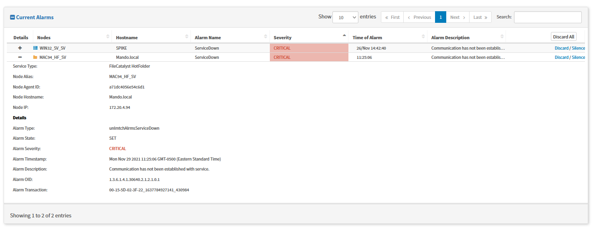This screenshot has height=231, width=593.
Task: Sort by the Hostname column
Action: 151,37
